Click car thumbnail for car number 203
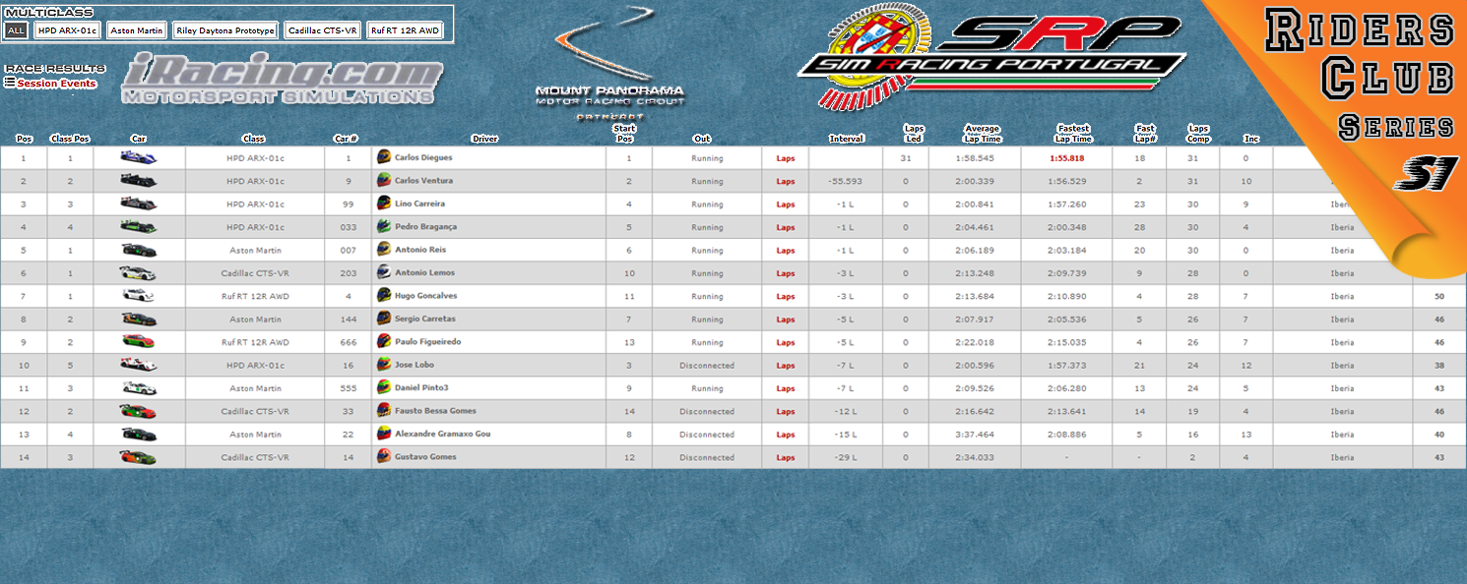The image size is (1467, 584). point(138,273)
